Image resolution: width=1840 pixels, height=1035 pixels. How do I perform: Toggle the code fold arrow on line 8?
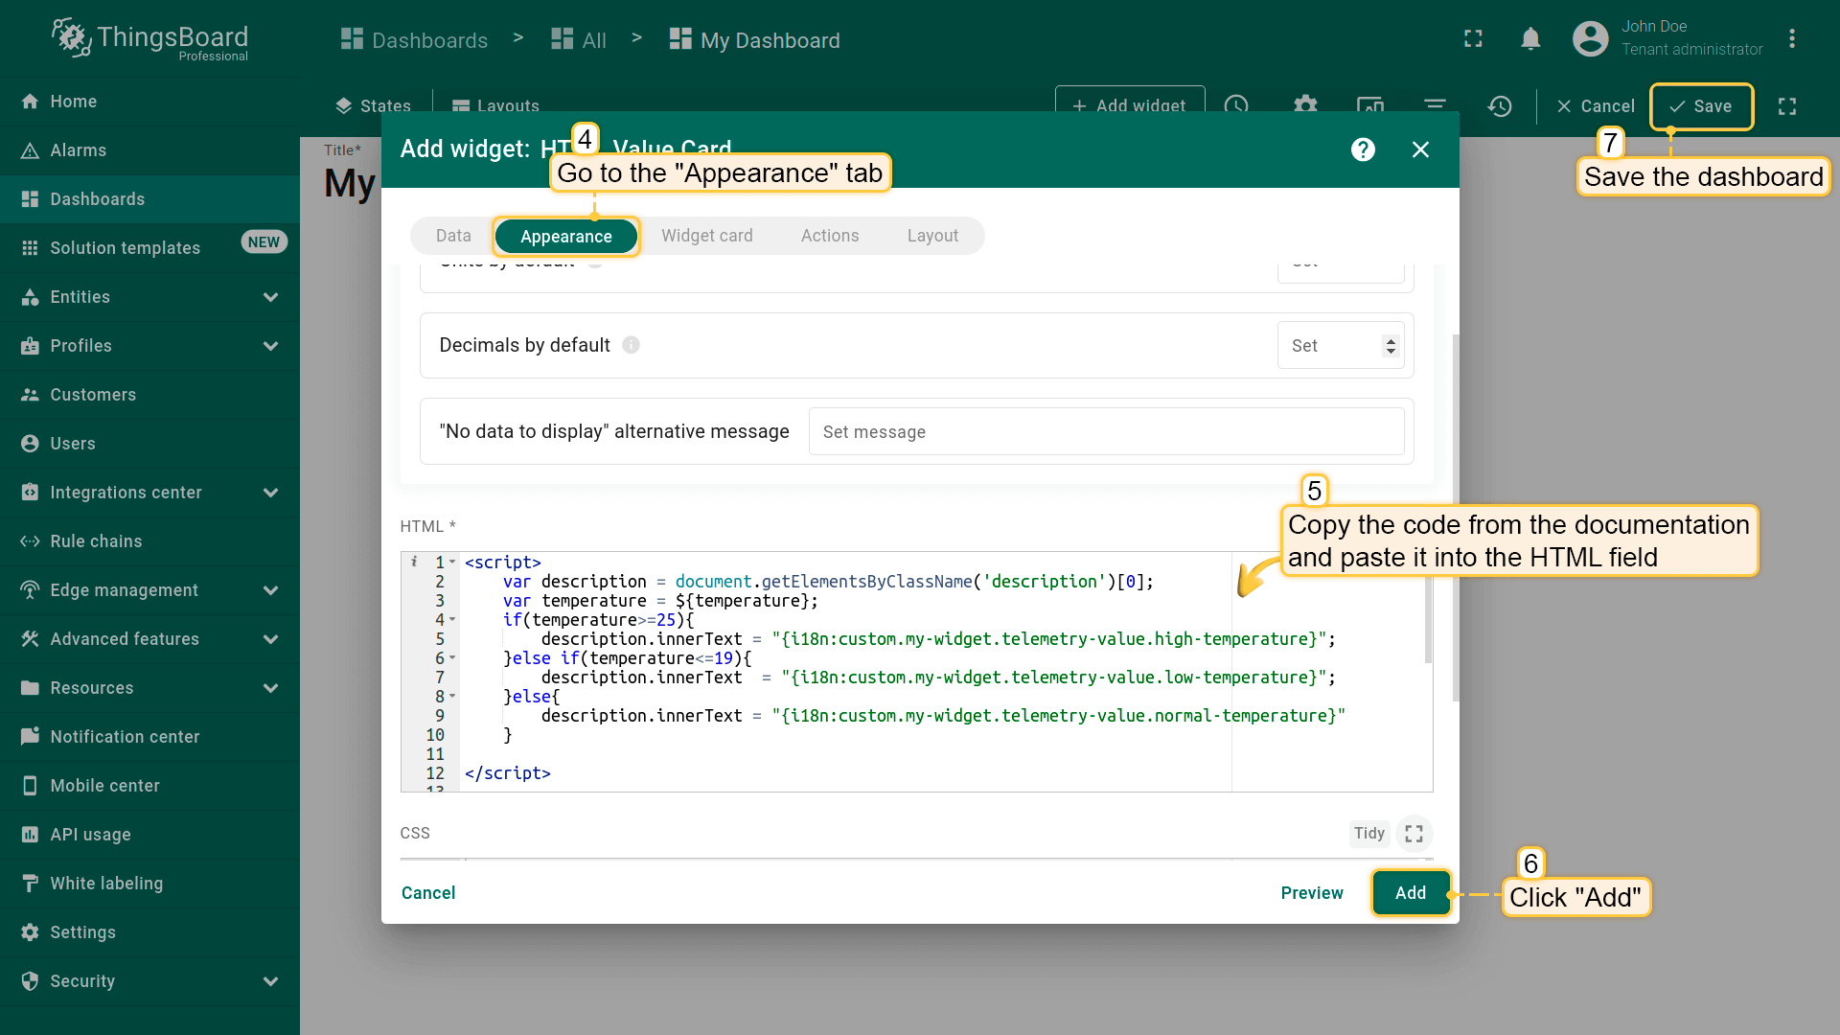click(452, 697)
